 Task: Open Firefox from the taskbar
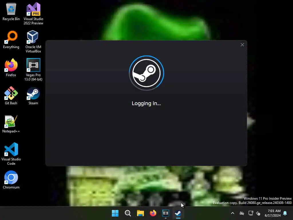(x=153, y=213)
